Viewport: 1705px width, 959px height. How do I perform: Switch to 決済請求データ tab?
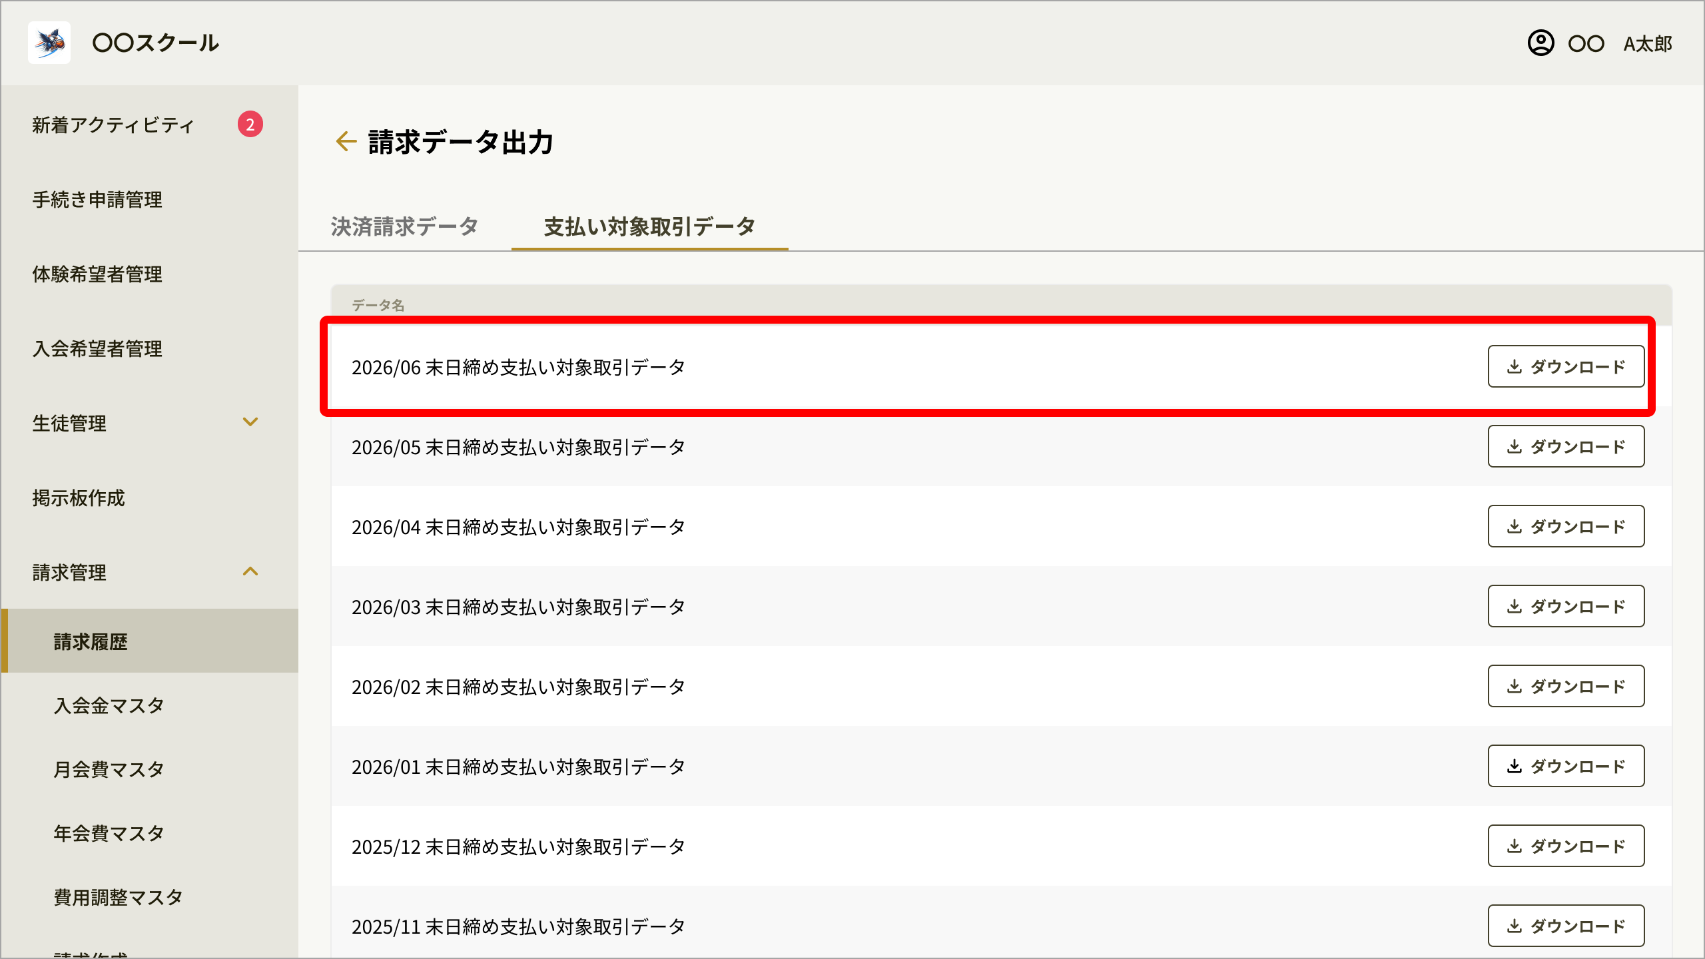point(405,226)
